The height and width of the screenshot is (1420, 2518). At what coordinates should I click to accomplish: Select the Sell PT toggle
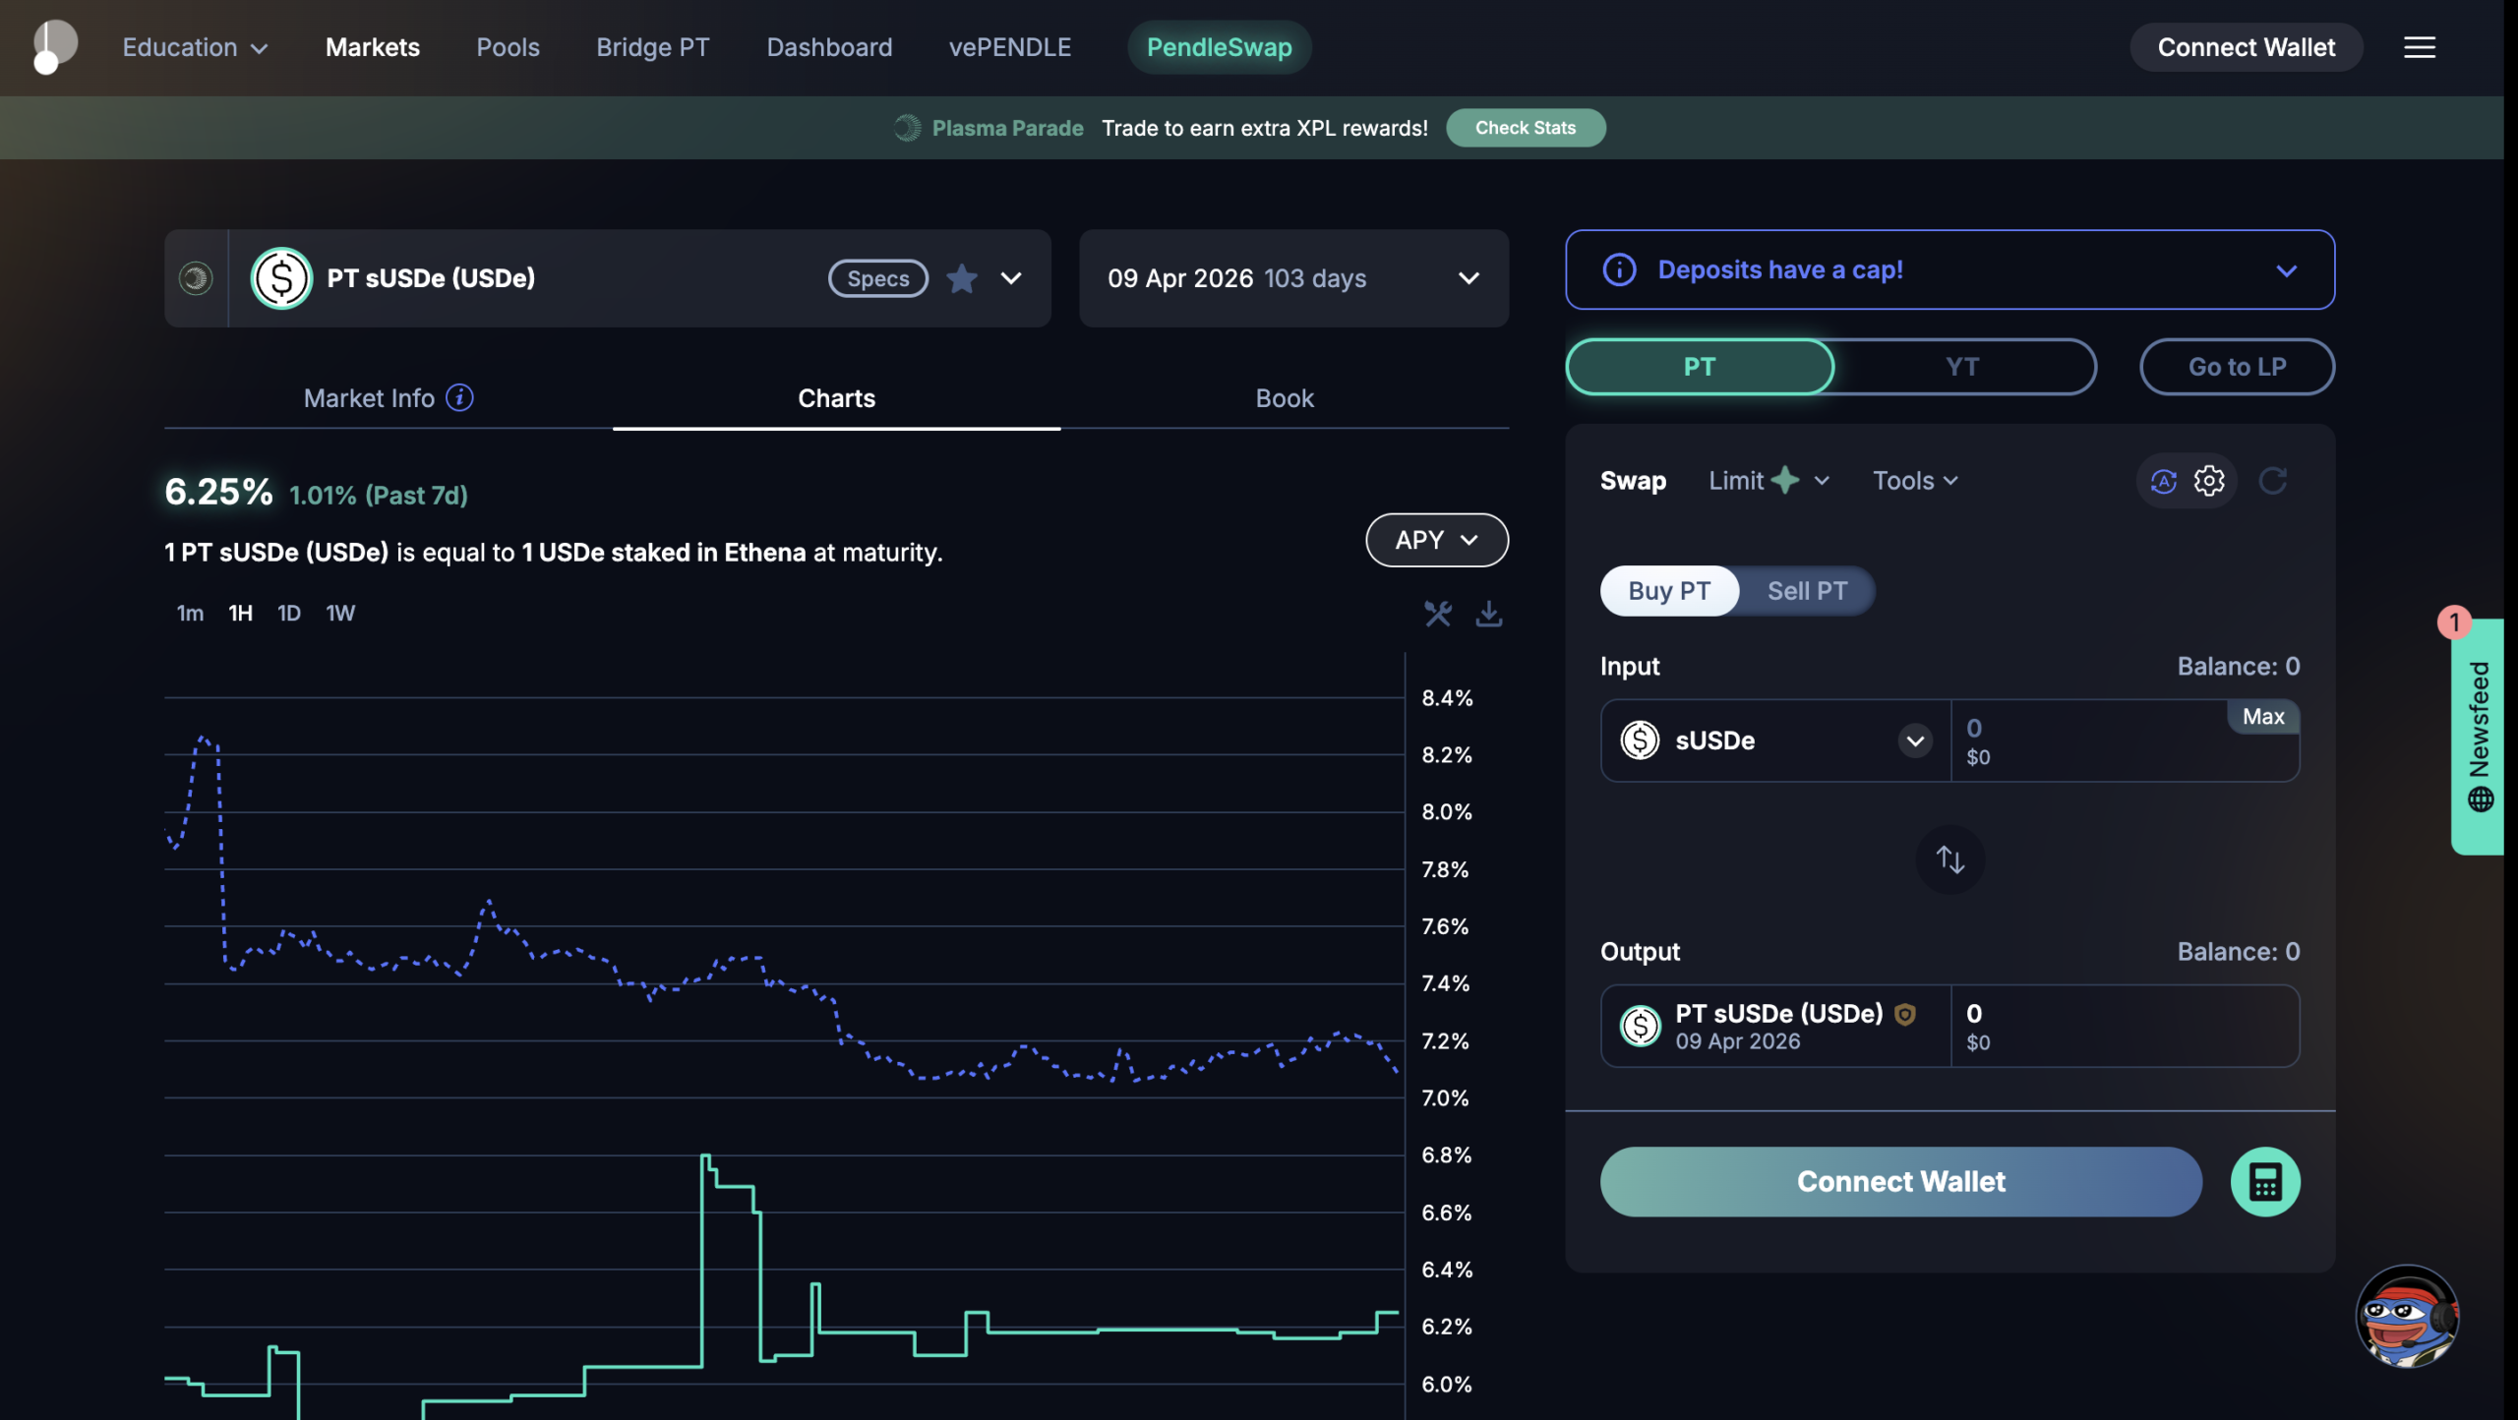pos(1806,591)
